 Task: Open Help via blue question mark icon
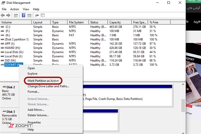[x=24, y=15]
